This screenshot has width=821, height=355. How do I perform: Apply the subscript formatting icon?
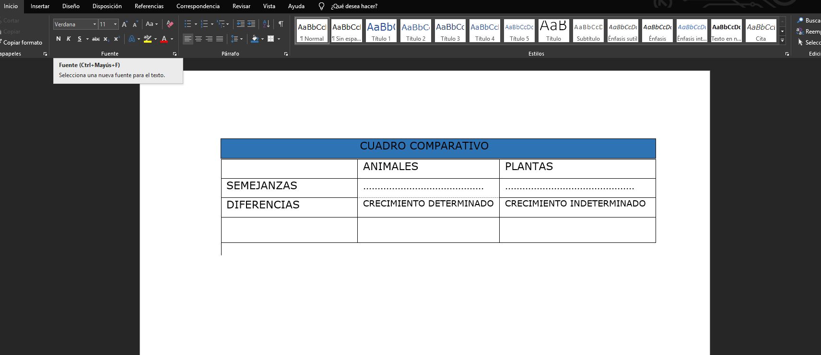point(106,39)
